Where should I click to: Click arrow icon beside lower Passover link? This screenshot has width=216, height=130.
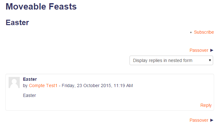(x=212, y=120)
